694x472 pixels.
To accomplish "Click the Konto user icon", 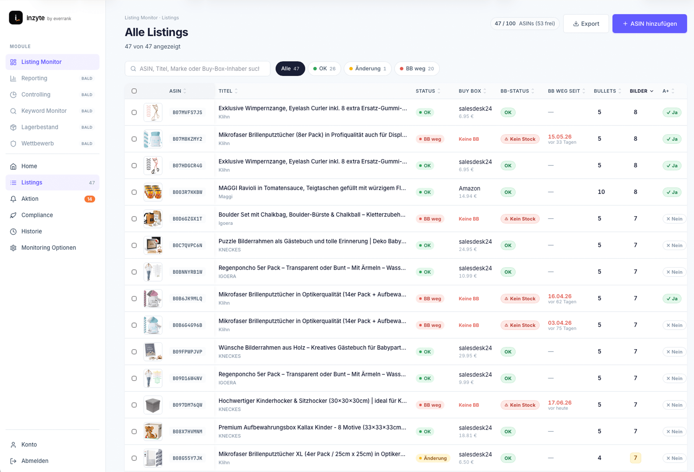I will [13, 445].
